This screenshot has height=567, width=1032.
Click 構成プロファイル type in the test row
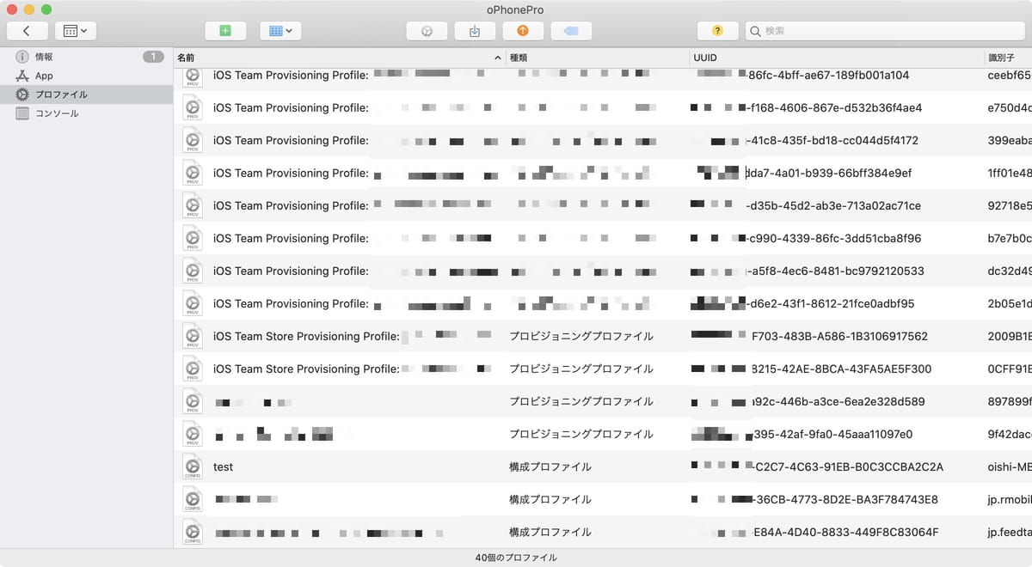click(550, 466)
